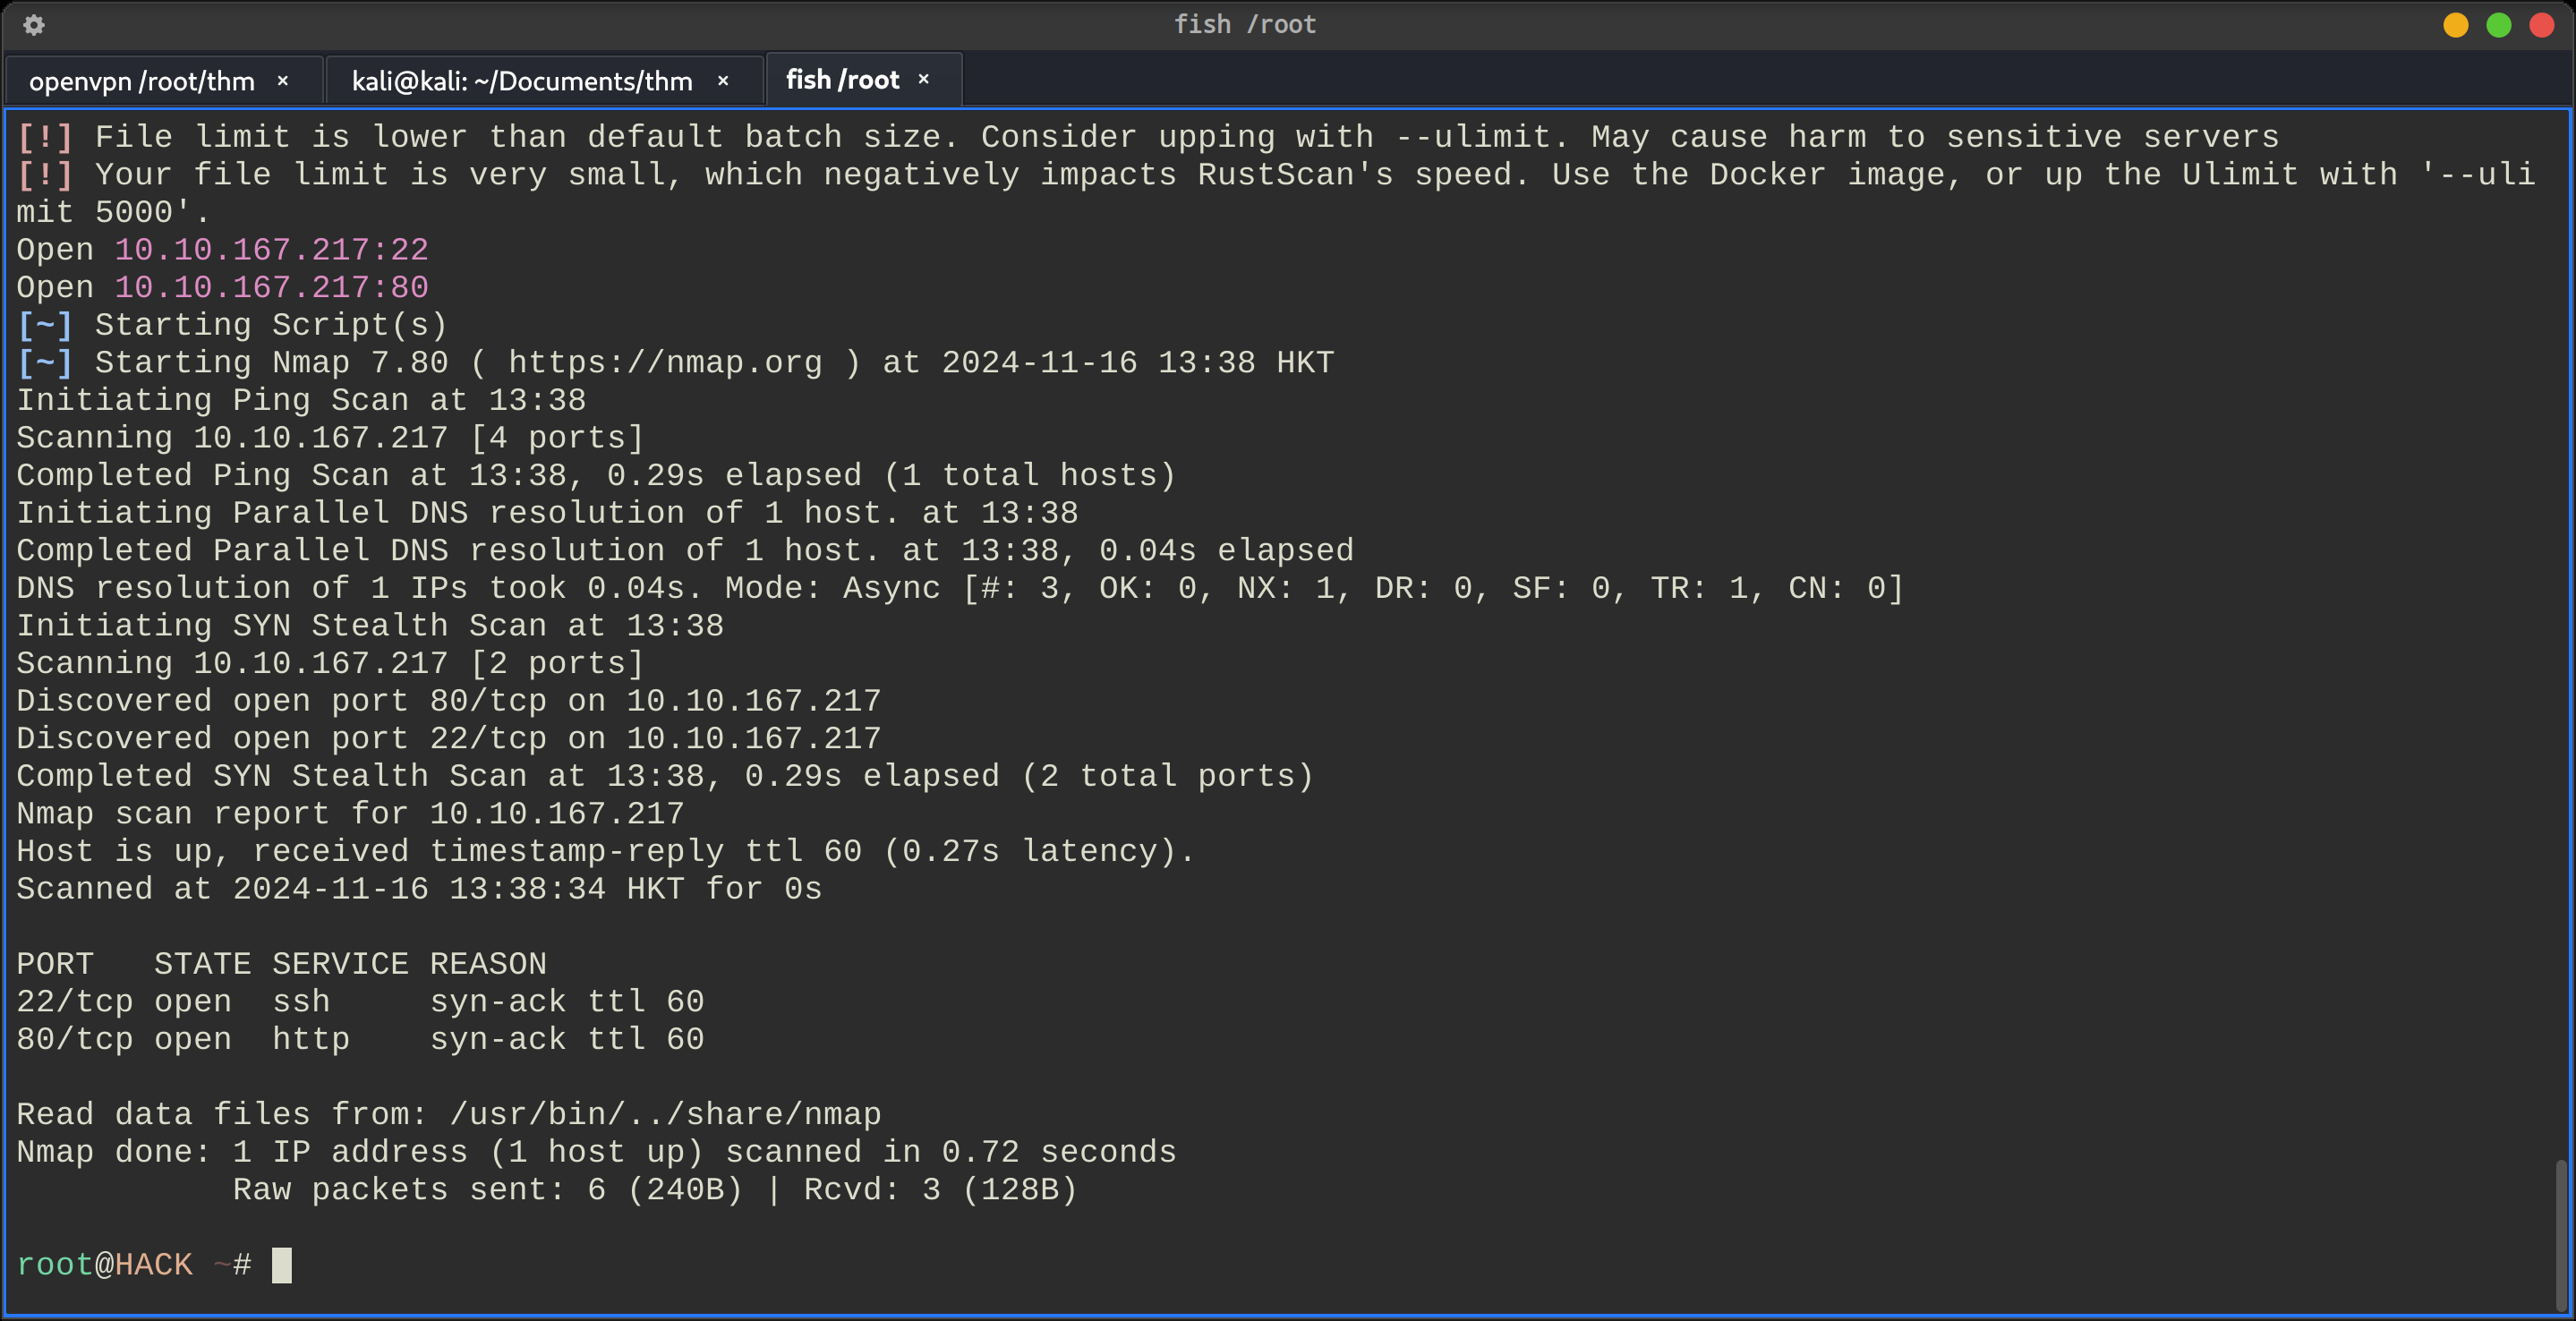
Task: Click the '80/tcp open http' row
Action: coord(360,1040)
